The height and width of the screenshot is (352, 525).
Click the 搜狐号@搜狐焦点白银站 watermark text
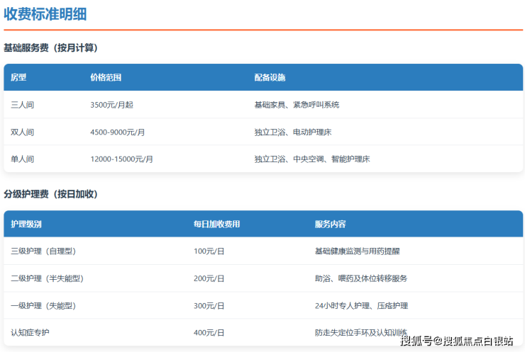point(457,341)
